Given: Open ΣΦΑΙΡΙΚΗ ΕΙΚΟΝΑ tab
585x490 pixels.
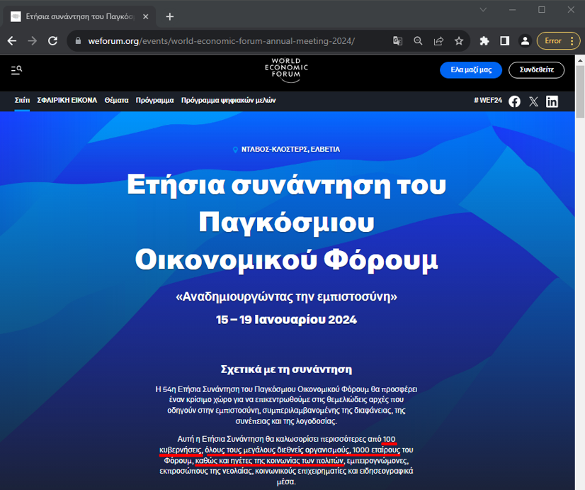Looking at the screenshot, I should pos(67,100).
